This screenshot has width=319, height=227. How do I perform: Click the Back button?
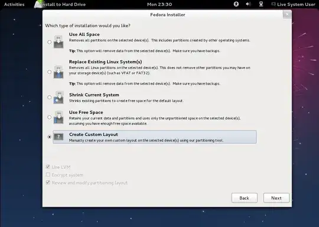coord(245,198)
